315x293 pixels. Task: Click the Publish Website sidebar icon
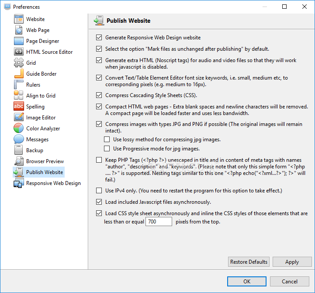[19, 172]
